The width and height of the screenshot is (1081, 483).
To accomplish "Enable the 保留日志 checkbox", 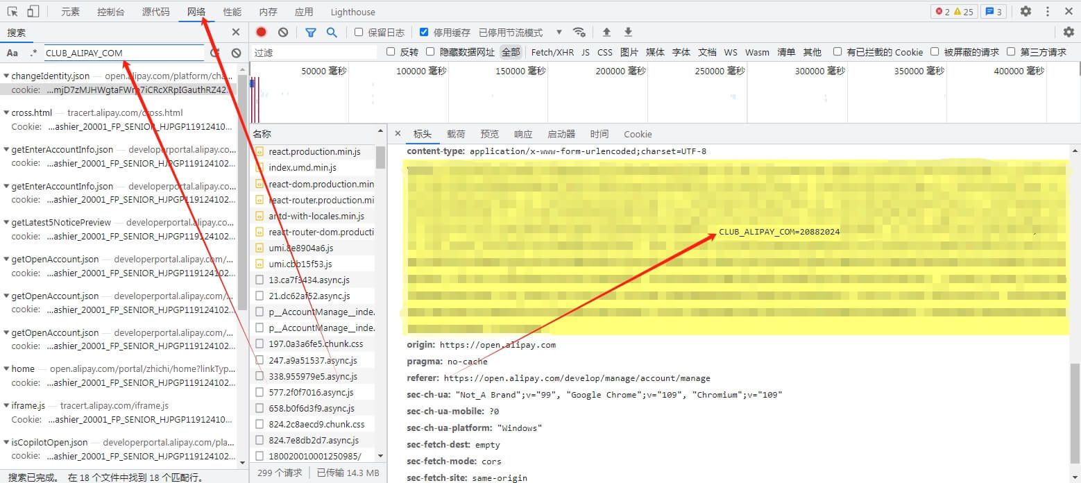I will click(359, 32).
